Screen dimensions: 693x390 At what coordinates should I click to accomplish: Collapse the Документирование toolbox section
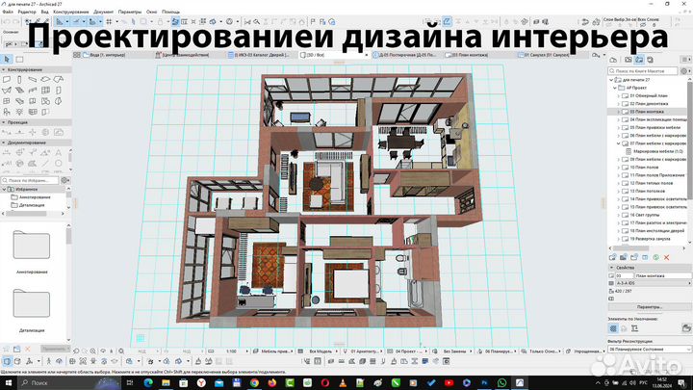tap(4, 143)
